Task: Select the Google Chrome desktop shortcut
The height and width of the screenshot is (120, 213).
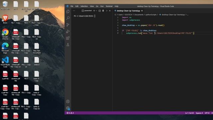Action: (x=5, y=34)
